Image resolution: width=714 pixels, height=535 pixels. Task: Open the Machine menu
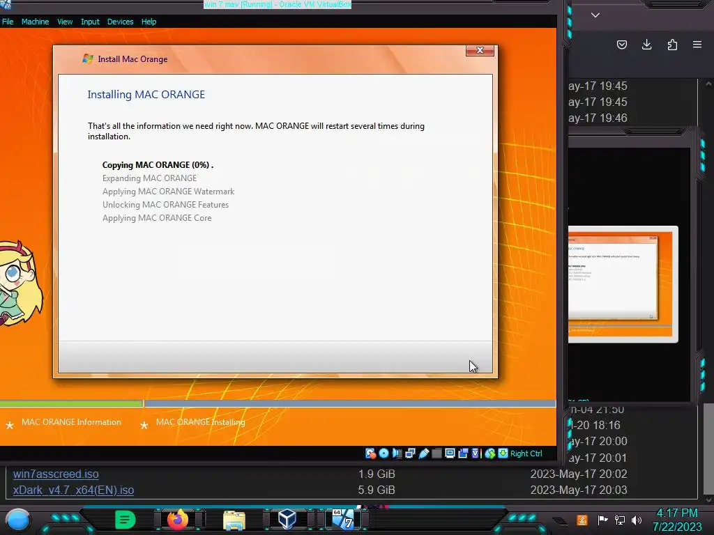pos(35,22)
